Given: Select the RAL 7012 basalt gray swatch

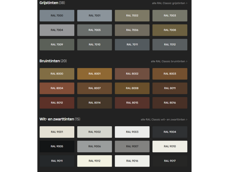Looking at the screenshot, I should [170, 45].
